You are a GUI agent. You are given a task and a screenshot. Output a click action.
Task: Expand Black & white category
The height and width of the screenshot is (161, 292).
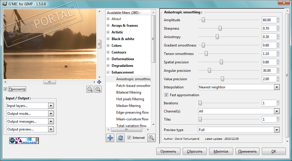108,39
